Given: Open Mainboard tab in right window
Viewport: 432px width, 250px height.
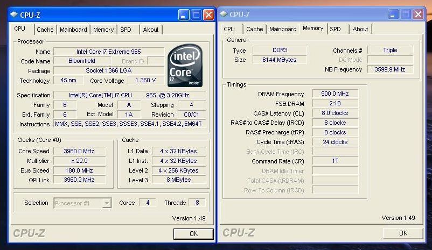Looking at the screenshot, I should point(283,29).
